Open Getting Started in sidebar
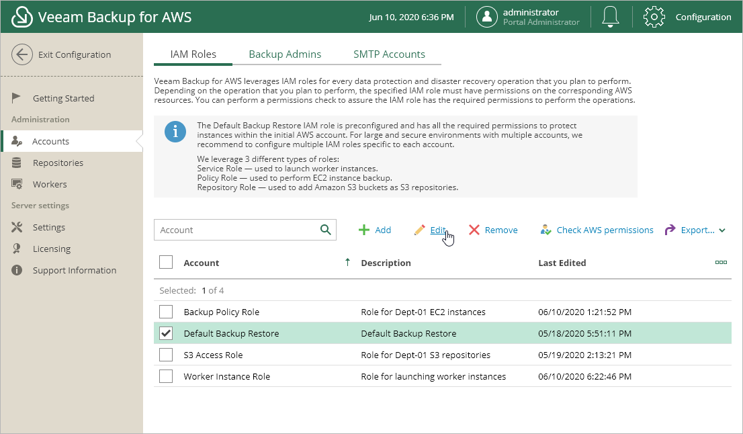 tap(64, 98)
